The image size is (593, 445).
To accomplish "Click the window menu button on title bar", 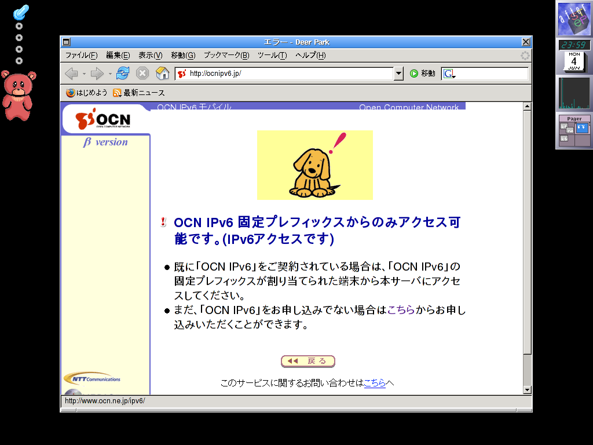I will (66, 42).
